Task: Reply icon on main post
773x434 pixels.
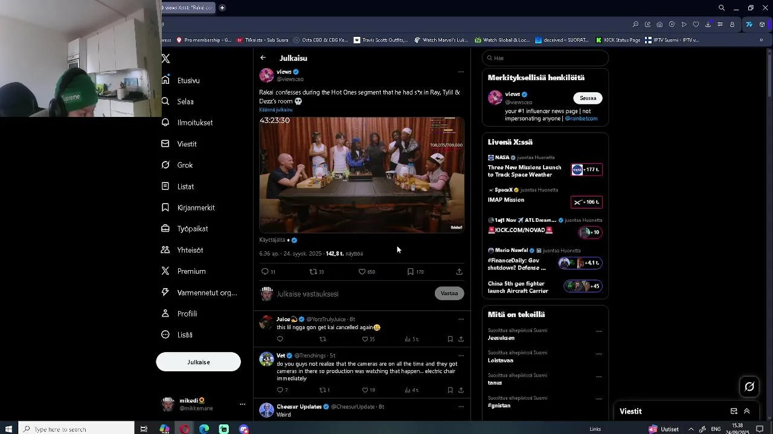Action: [x=265, y=272]
